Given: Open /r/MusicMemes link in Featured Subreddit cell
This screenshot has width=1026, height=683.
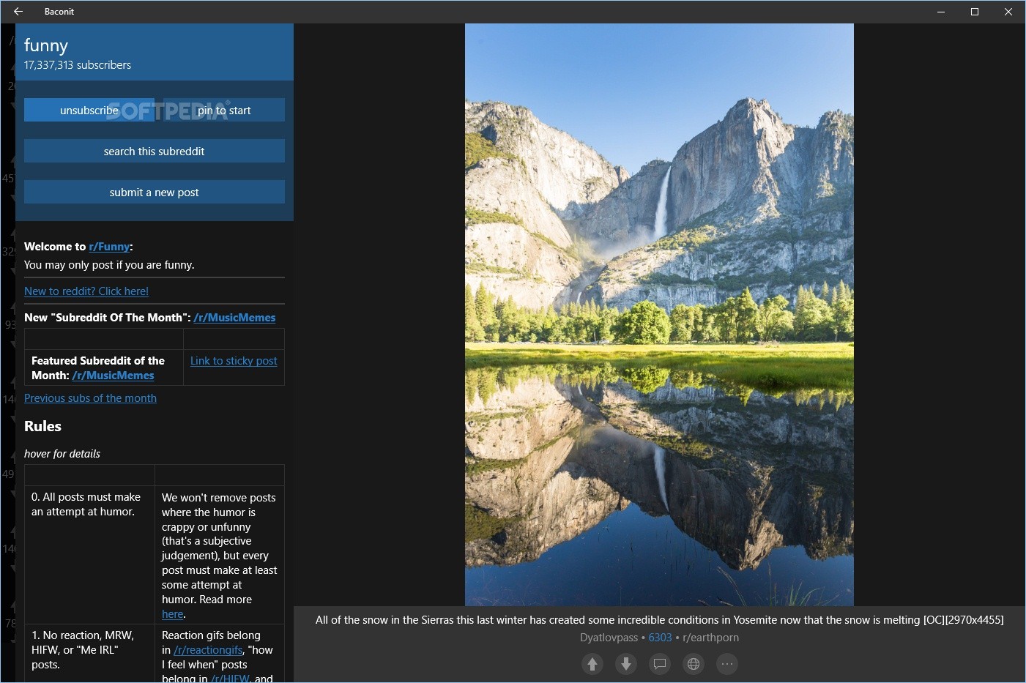Looking at the screenshot, I should [114, 376].
